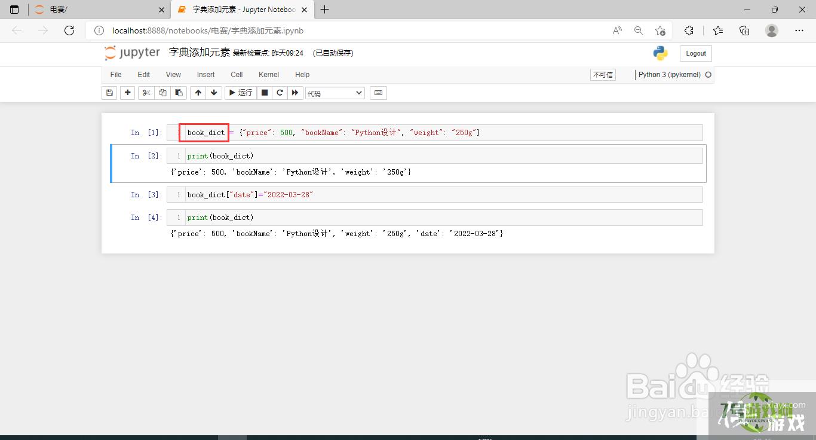Close the 电赛/ browser tab
The image size is (816, 440).
161,10
